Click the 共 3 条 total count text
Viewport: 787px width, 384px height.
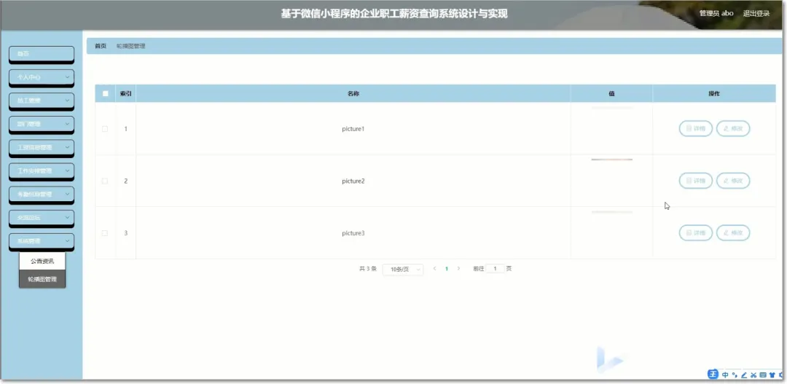coord(368,269)
